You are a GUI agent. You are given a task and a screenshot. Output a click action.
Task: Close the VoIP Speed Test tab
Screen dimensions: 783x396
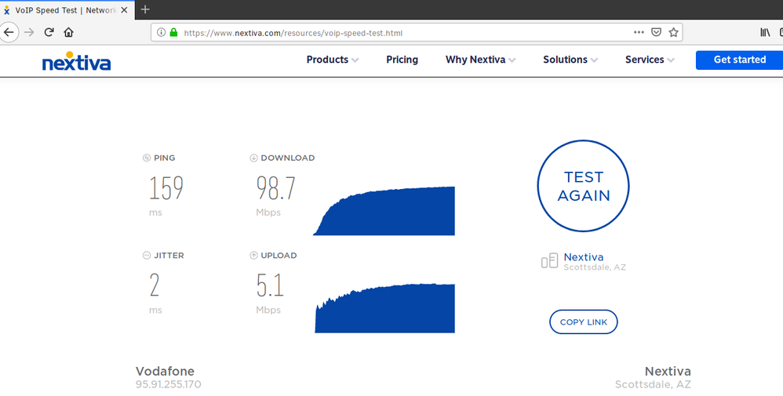coord(124,10)
